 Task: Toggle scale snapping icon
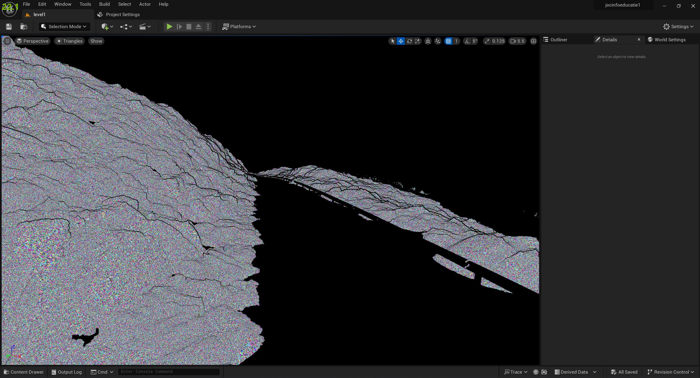click(x=487, y=41)
